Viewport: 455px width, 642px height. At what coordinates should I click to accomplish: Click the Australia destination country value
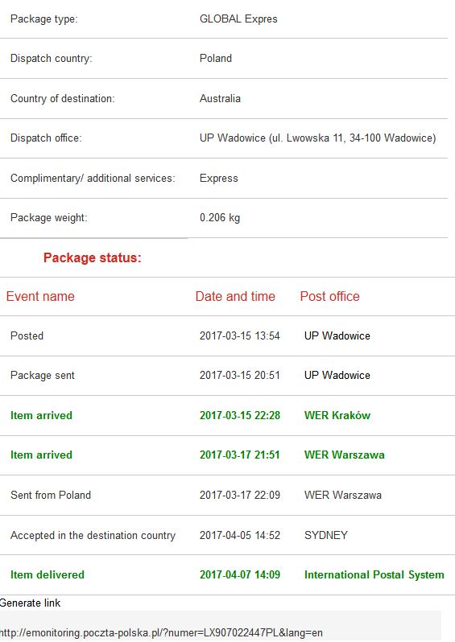pyautogui.click(x=220, y=98)
